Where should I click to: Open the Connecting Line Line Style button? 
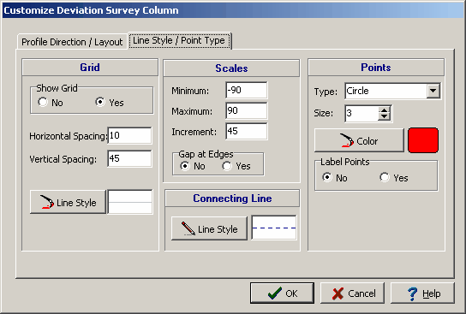[x=209, y=228]
